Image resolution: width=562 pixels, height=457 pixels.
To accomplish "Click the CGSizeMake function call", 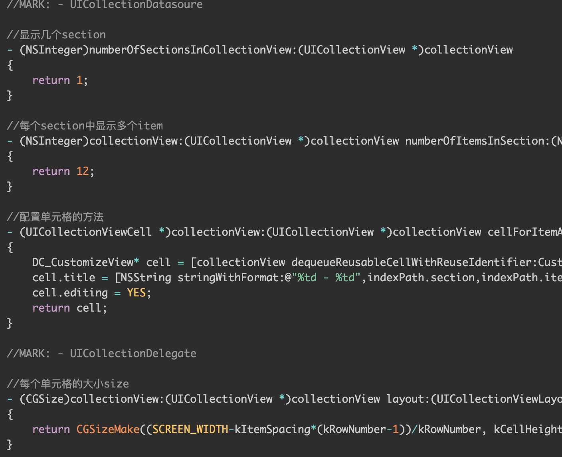I will 108,429.
